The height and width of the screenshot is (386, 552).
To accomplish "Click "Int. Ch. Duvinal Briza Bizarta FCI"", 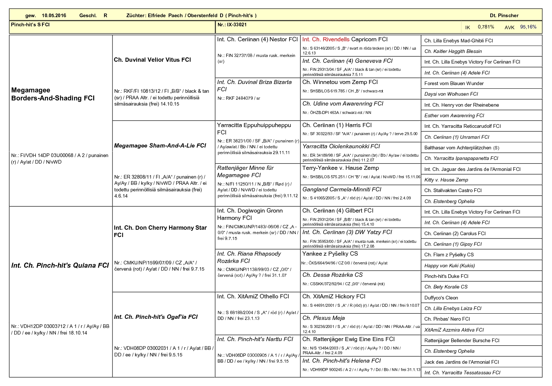I will click(254, 86).
